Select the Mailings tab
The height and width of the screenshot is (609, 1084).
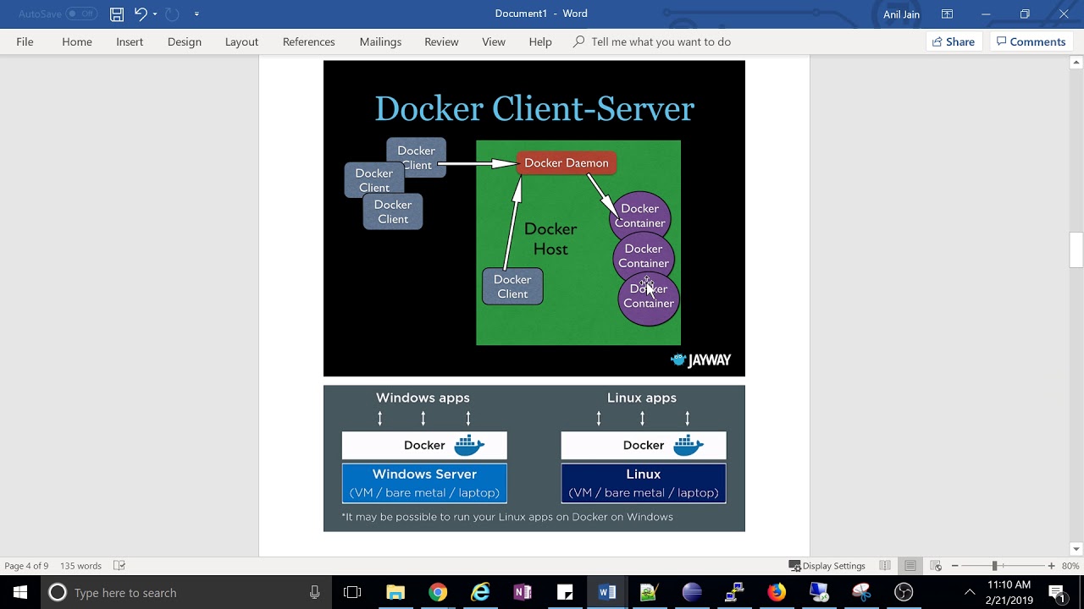coord(380,41)
